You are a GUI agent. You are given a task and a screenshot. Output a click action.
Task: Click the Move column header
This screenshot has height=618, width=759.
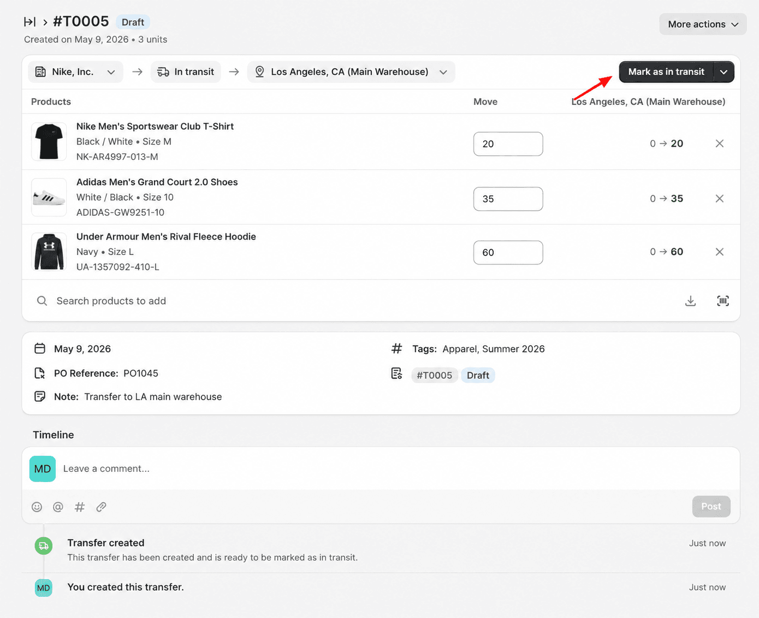(485, 102)
